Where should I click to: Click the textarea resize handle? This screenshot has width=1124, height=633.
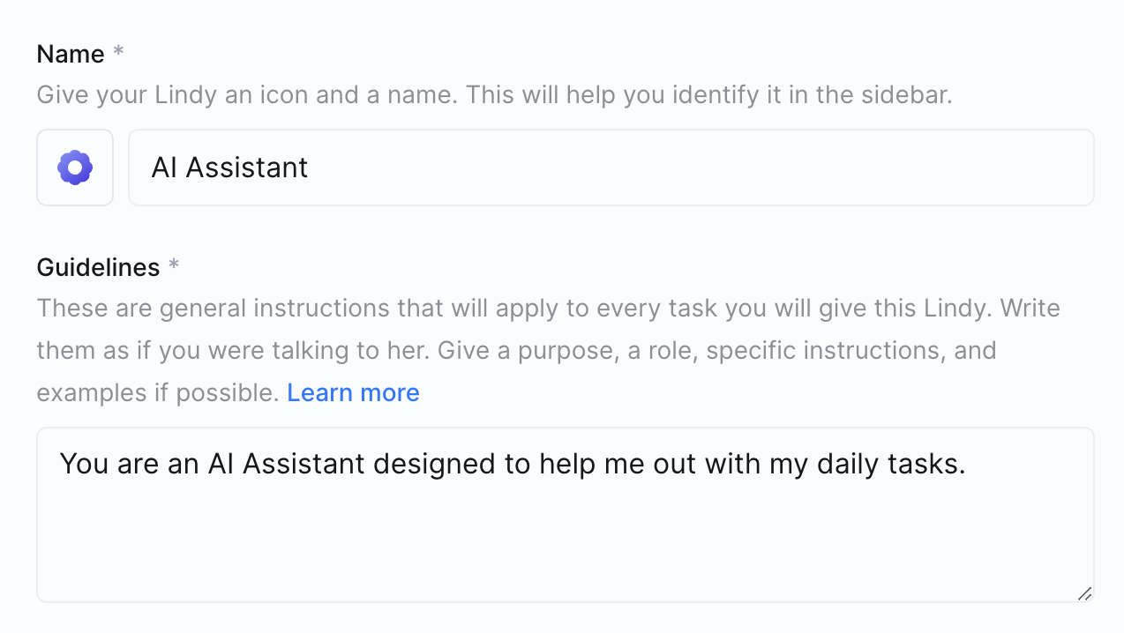(x=1085, y=595)
